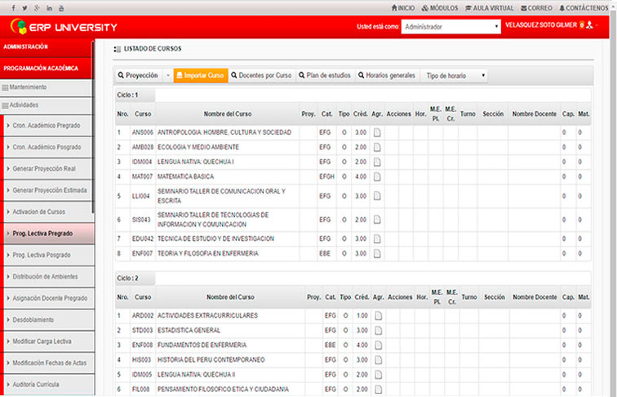The width and height of the screenshot is (617, 397).
Task: Open Modificar Carga Lectiva
Action: coord(49,341)
